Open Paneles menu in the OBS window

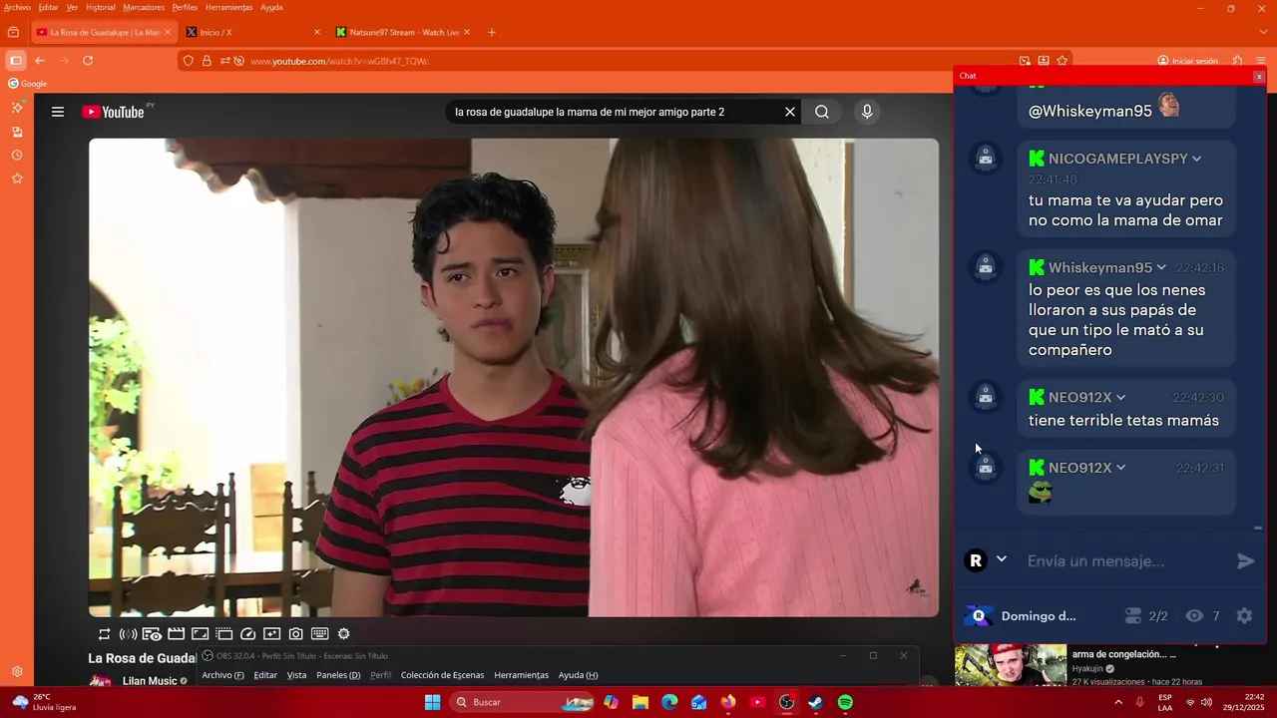point(338,675)
